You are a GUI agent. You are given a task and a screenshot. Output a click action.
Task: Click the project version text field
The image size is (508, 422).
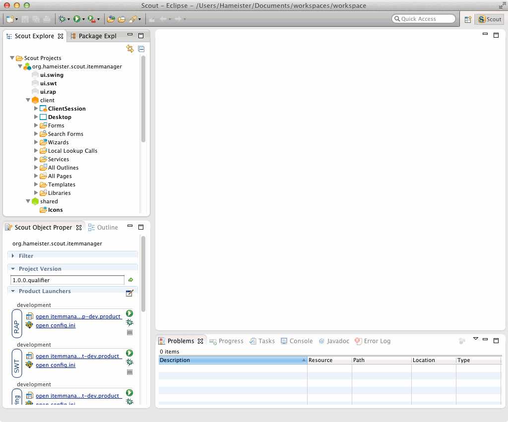(67, 280)
